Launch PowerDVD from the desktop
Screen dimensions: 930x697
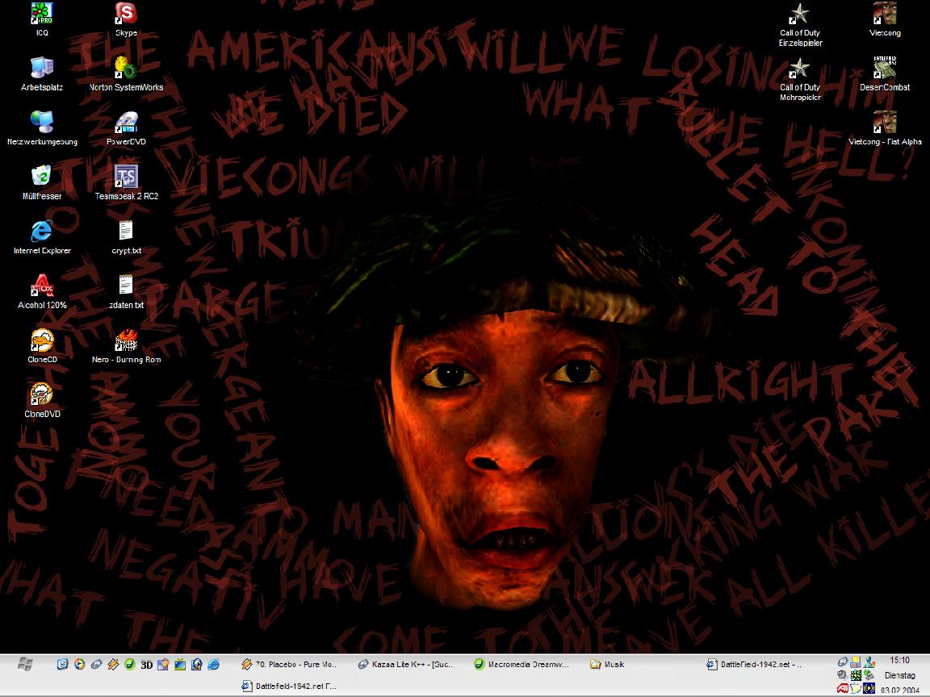click(x=126, y=122)
